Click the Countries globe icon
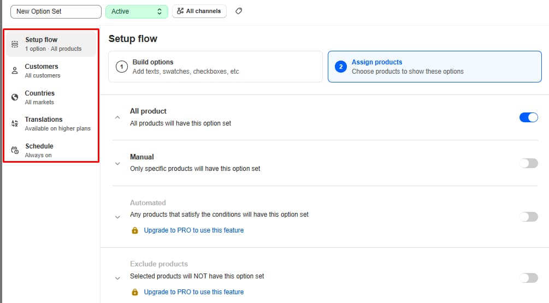Image resolution: width=549 pixels, height=303 pixels. (15, 97)
